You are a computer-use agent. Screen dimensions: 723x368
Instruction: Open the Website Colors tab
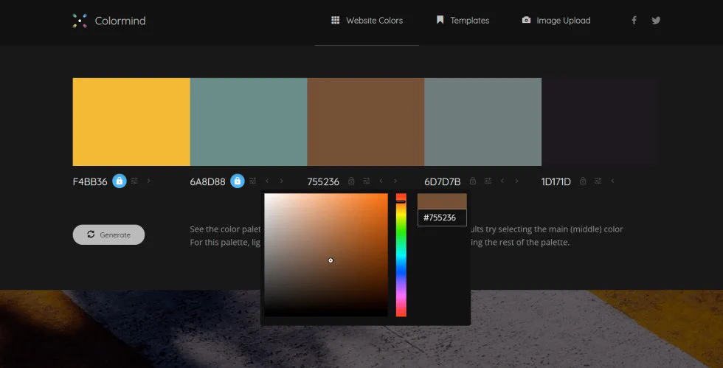point(367,21)
